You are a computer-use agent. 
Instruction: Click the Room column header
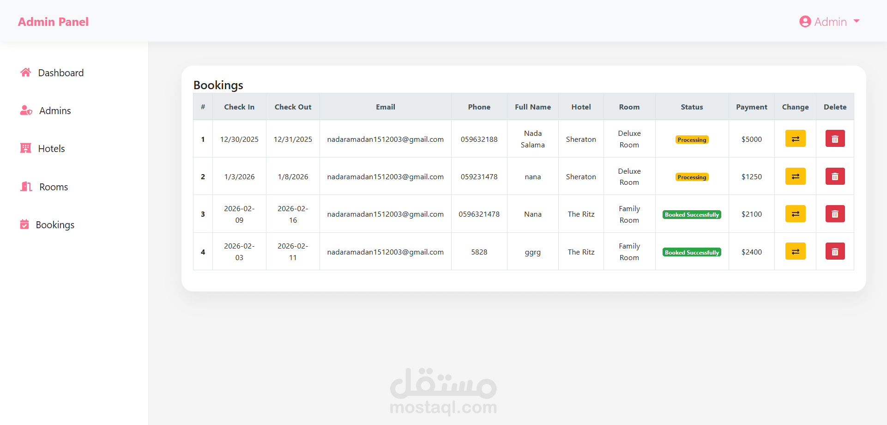(x=629, y=107)
